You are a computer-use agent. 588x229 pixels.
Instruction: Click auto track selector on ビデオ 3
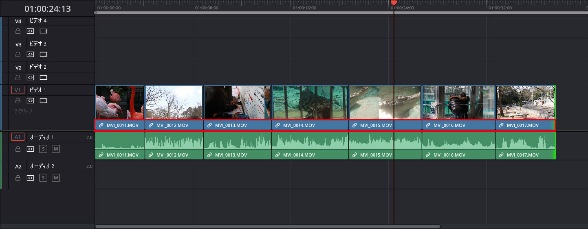pos(30,54)
